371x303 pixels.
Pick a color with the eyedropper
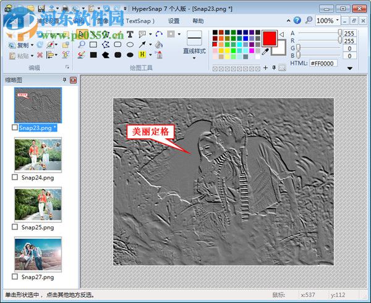(265, 51)
